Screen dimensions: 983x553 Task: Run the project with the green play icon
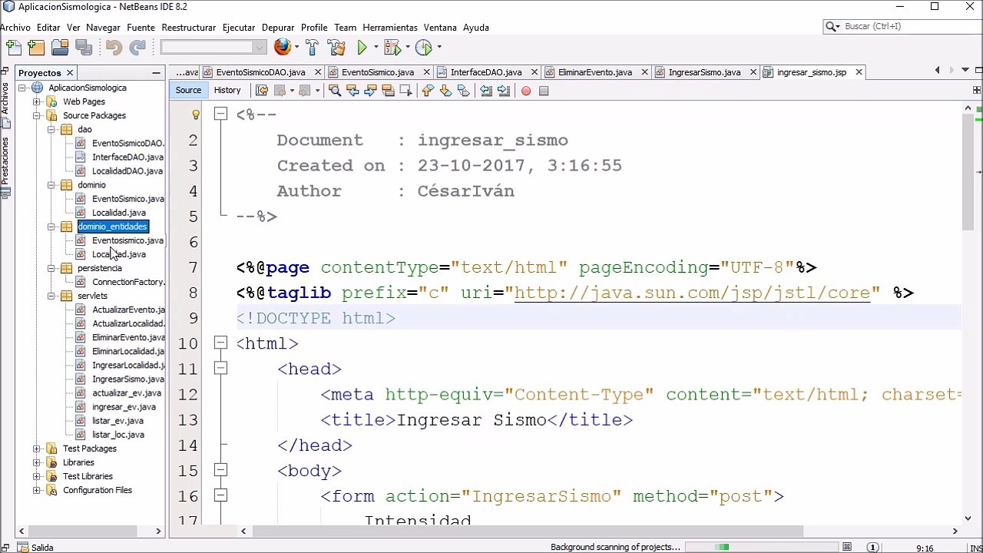362,48
